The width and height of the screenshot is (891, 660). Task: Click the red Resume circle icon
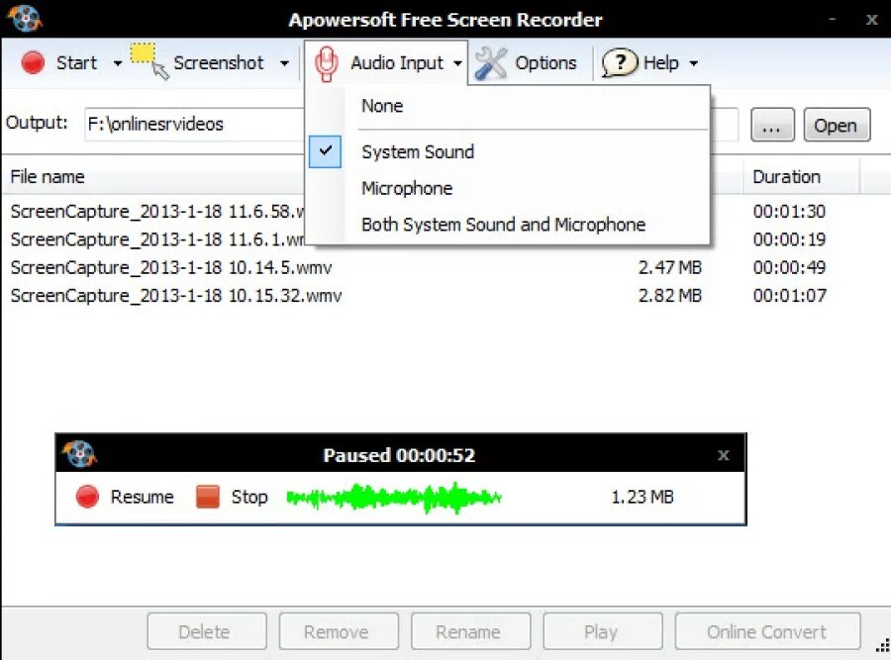click(87, 497)
